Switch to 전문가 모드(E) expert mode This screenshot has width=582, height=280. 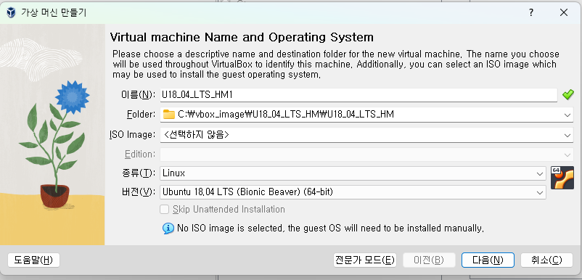(x=364, y=260)
